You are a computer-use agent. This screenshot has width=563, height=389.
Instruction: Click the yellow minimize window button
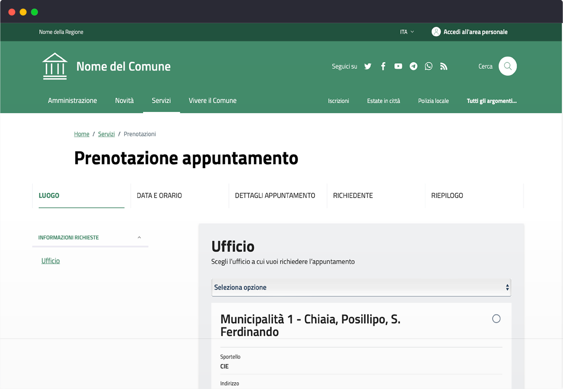pos(23,12)
